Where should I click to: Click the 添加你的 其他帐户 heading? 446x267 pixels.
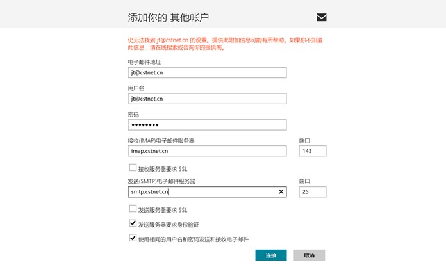[x=168, y=18]
